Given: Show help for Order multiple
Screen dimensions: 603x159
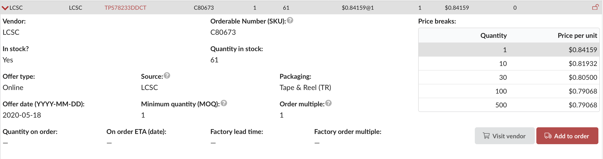Looking at the screenshot, I should 328,103.
